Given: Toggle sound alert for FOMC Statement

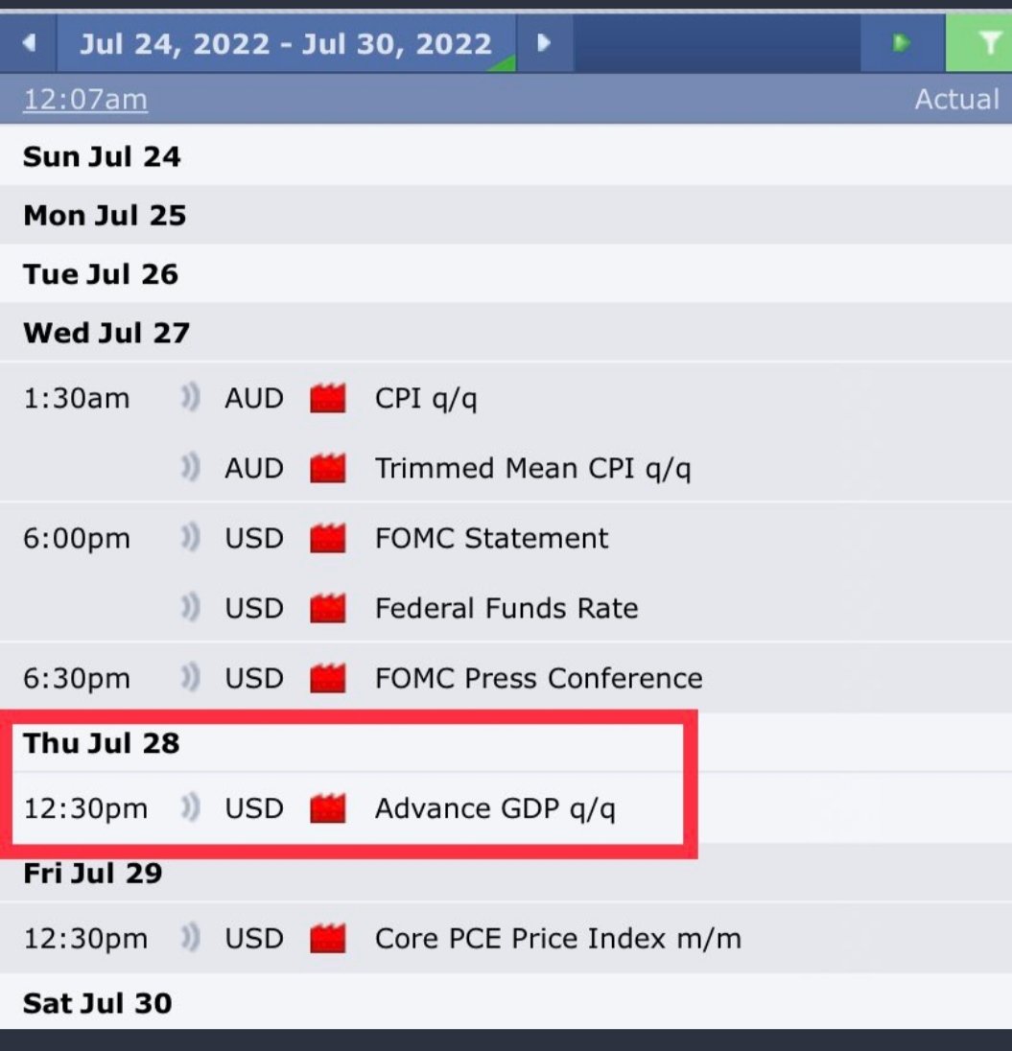Looking at the screenshot, I should [191, 538].
